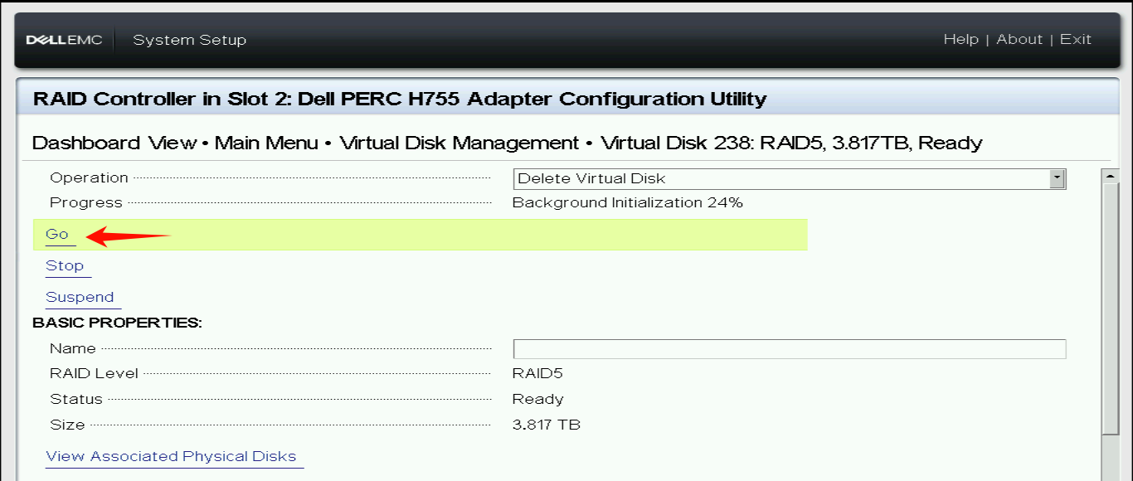The height and width of the screenshot is (481, 1133).
Task: Click the Background Initialization 24% progress text
Action: [627, 202]
